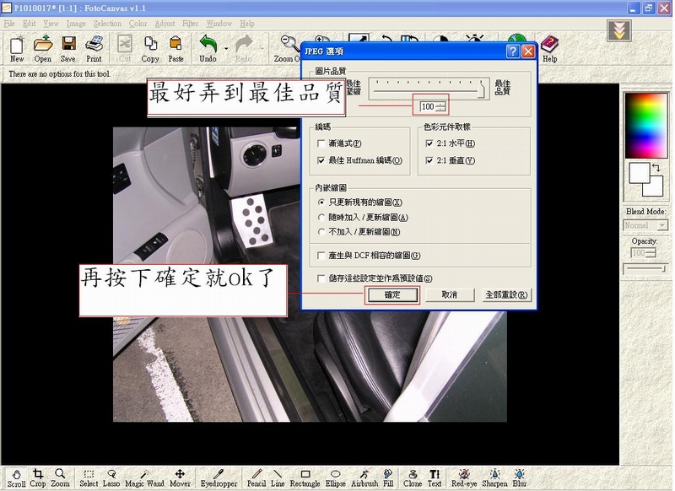This screenshot has height=491, width=675.
Task: Enable 產生與 DCF 相容的縮圖 checkbox
Action: pos(321,256)
